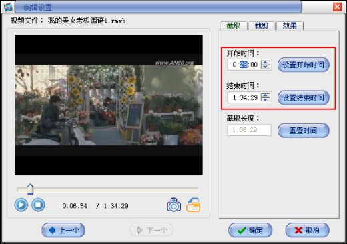This screenshot has height=244, width=347.
Task: Confirm with the 确定 button
Action: coord(250,230)
